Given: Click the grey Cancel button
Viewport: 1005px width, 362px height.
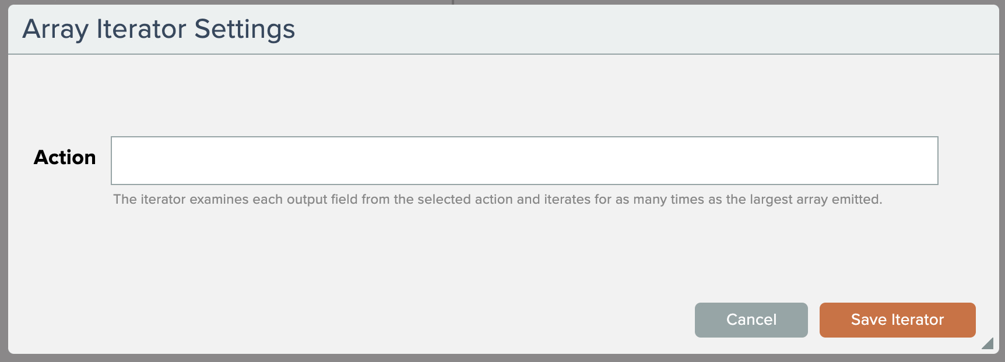Looking at the screenshot, I should [751, 320].
